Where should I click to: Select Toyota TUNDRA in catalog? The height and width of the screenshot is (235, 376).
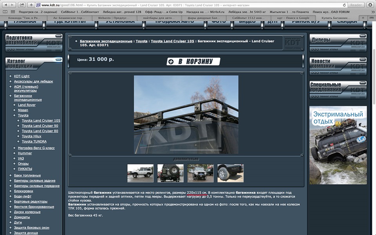click(34, 141)
